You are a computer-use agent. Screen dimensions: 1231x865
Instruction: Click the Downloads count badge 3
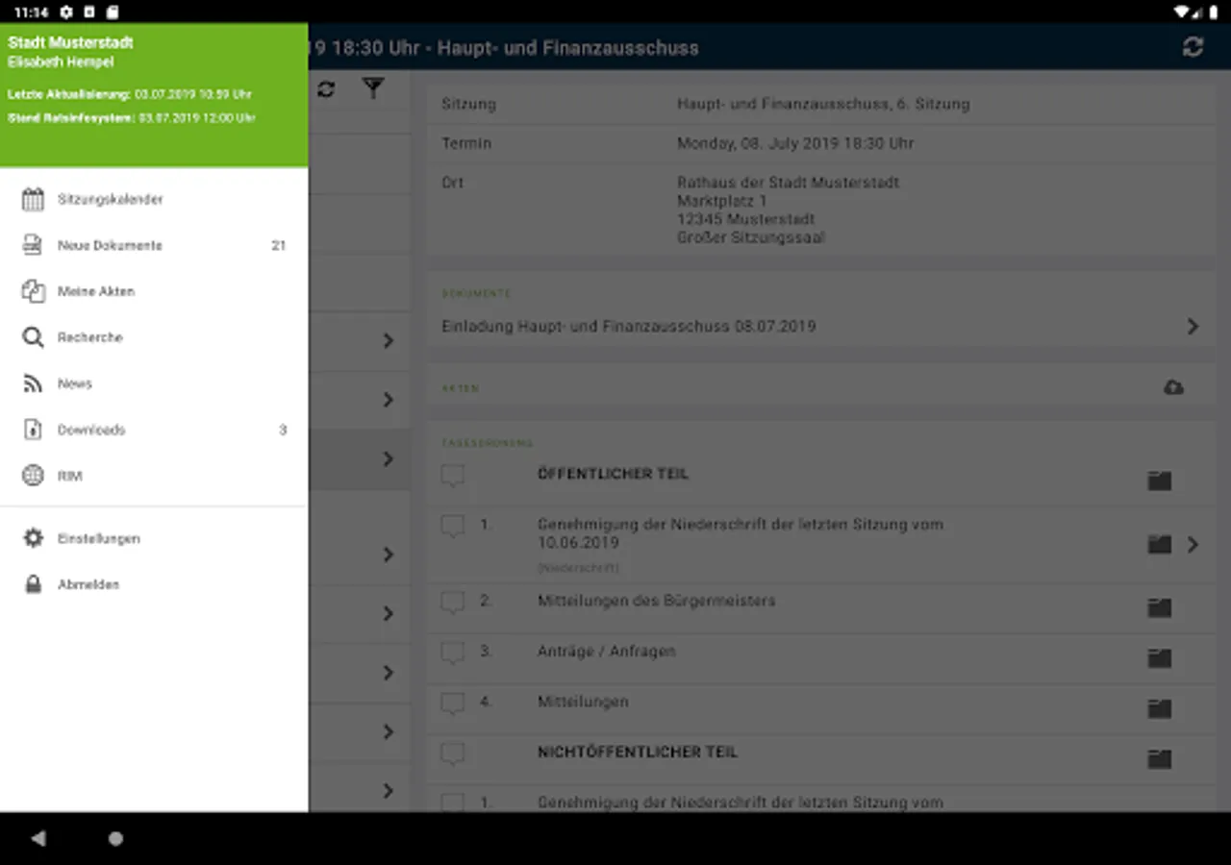(x=283, y=430)
